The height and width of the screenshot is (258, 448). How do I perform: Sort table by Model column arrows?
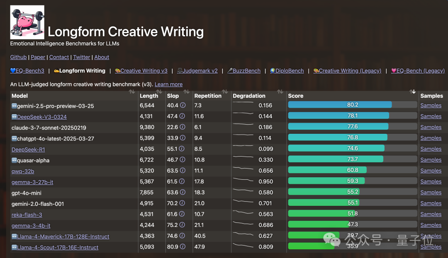click(132, 92)
